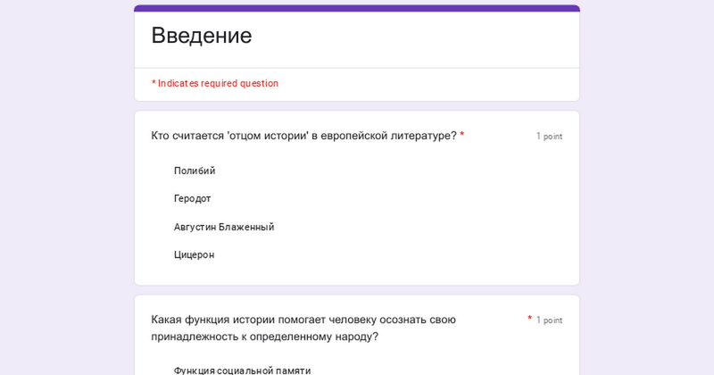Click the 1 point label of second question
Screen dimensions: 714x375
[549, 321]
